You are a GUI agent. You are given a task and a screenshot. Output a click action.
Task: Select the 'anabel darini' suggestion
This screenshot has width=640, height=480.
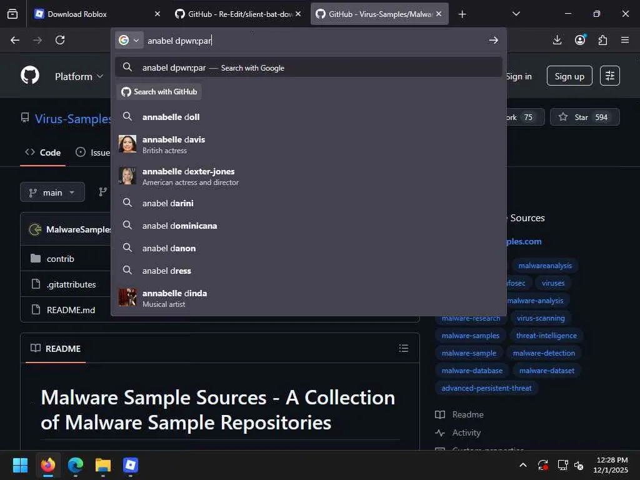point(309,203)
